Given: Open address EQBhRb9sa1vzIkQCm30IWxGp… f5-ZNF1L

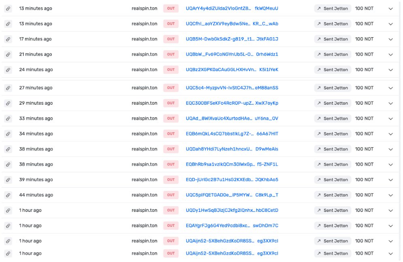Looking at the screenshot, I should pyautogui.click(x=232, y=165).
